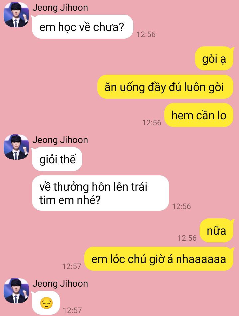The width and height of the screenshot is (239, 316).
Task: Open the profile via the topmost 'Jeong Jihoon' name
Action: (x=60, y=8)
